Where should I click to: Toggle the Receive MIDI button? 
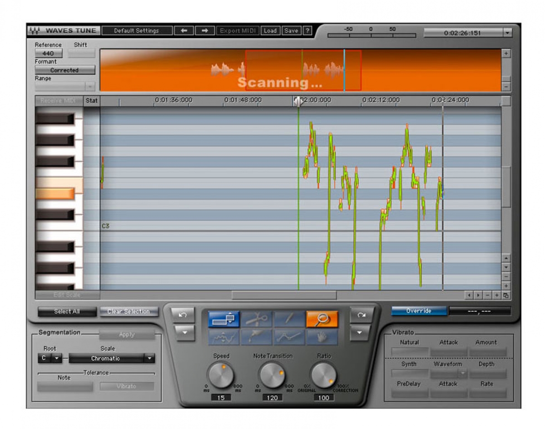[x=59, y=100]
